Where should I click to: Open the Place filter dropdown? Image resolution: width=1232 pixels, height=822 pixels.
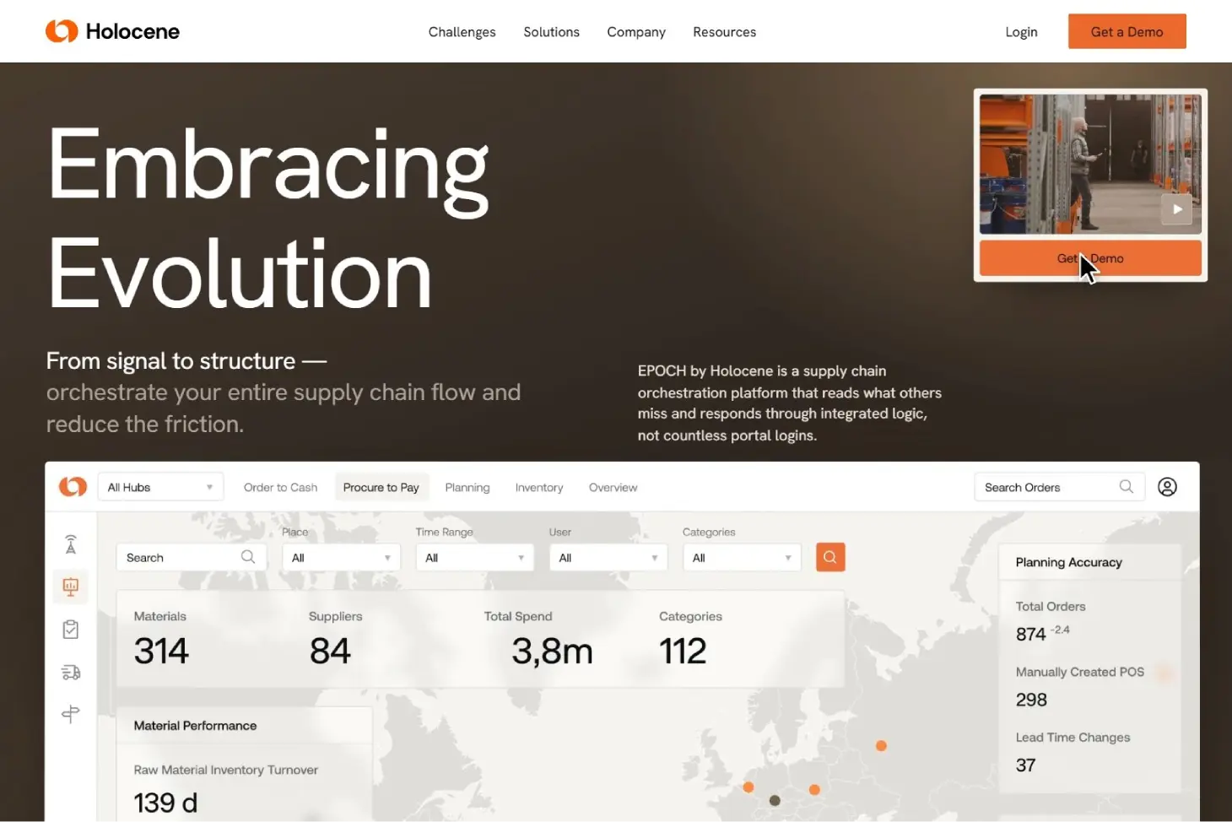[x=341, y=558]
